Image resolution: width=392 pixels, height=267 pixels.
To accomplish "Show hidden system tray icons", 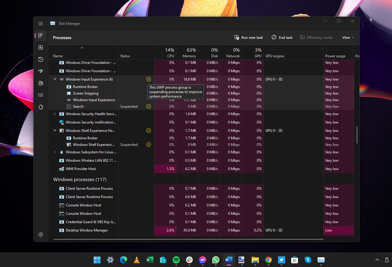I will coord(377,260).
